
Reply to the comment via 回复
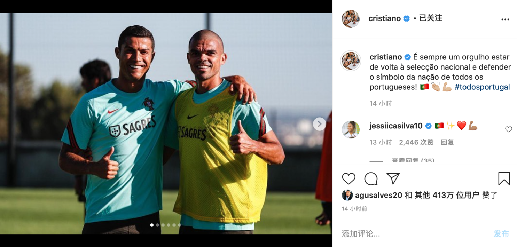447,142
